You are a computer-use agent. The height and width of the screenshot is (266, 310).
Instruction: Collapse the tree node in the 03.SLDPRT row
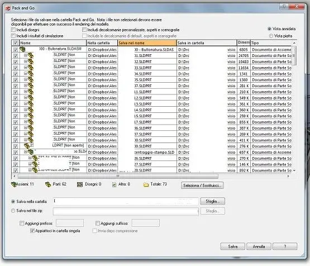pos(26,67)
